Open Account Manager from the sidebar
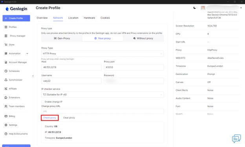The image size is (245, 147). 18,62
